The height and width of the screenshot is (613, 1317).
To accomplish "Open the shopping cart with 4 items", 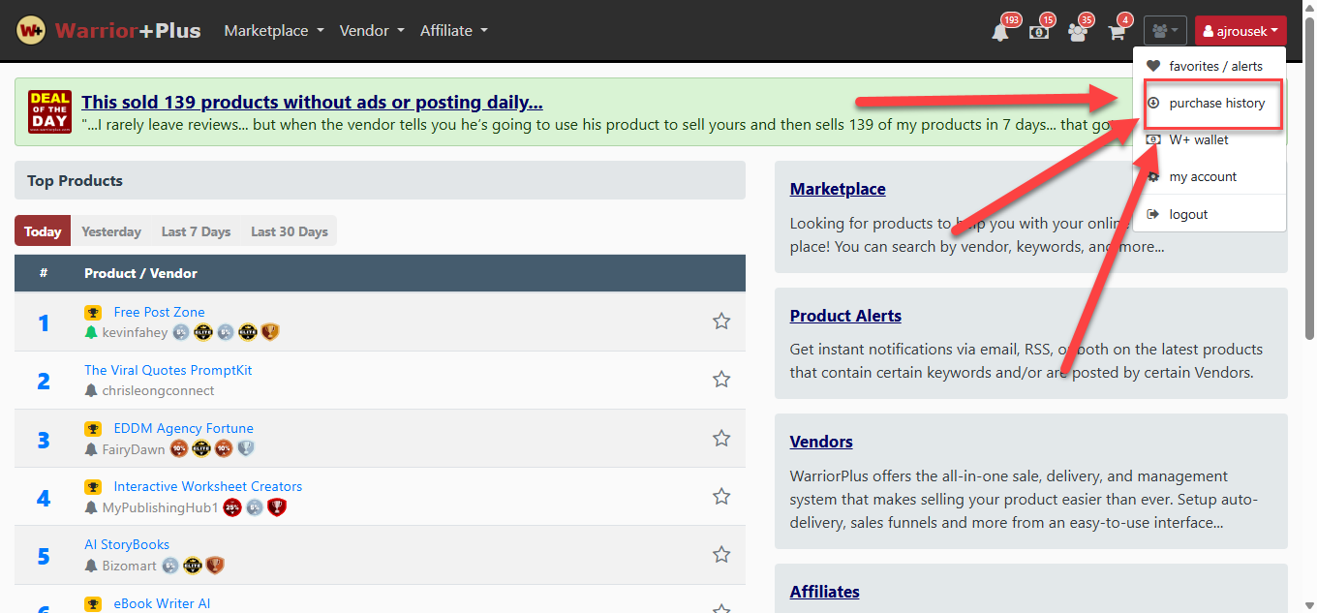I will click(x=1117, y=32).
